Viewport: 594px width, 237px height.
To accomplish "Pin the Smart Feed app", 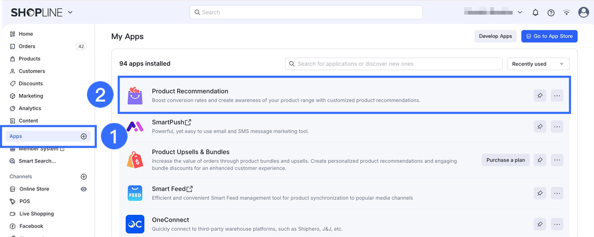I will coord(540,193).
